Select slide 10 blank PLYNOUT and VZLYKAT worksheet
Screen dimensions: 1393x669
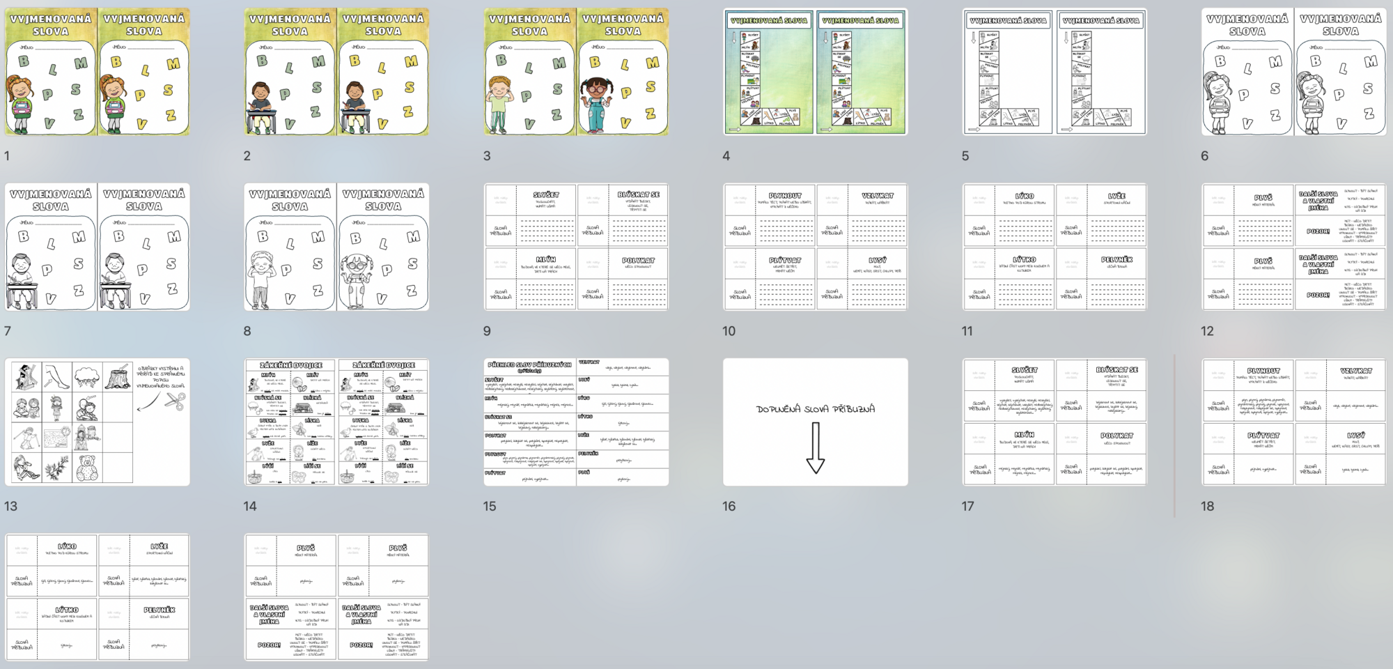(x=815, y=247)
